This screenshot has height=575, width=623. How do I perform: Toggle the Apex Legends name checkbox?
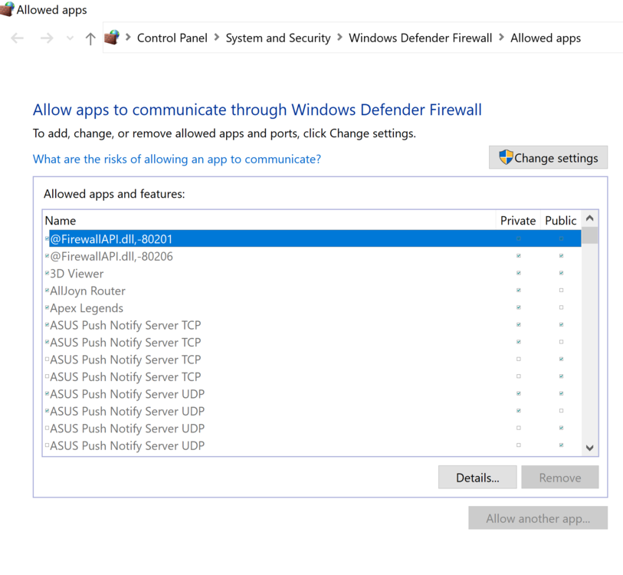click(x=47, y=308)
